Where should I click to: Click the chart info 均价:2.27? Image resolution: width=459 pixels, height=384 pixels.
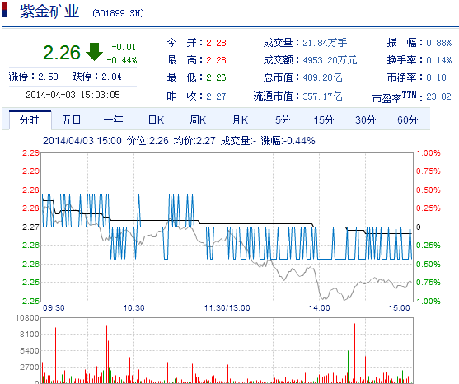[194, 141]
